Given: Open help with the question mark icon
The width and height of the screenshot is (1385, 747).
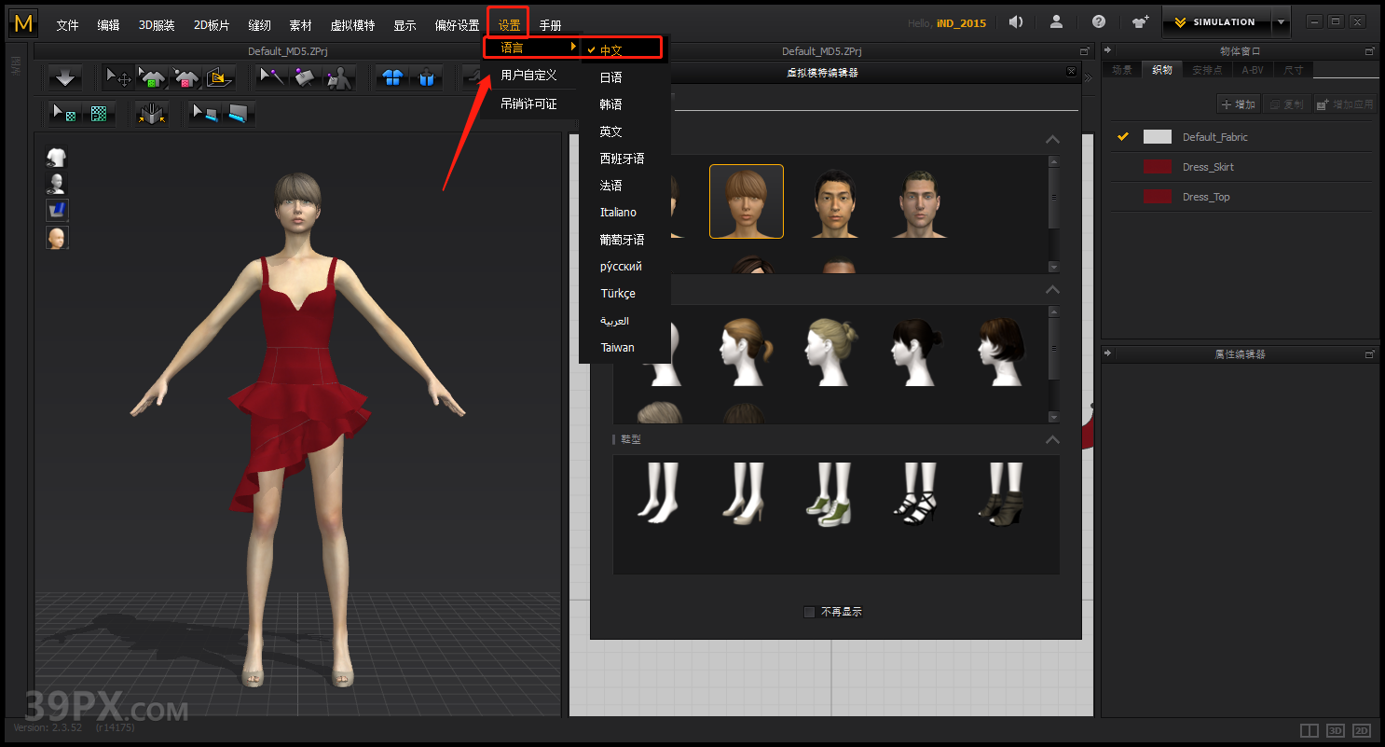Looking at the screenshot, I should coord(1099,22).
